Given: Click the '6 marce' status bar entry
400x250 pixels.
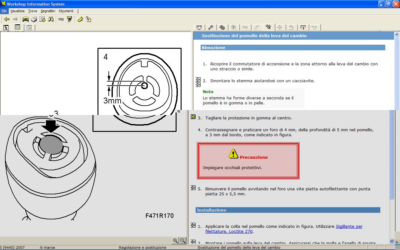Looking at the screenshot, I should coord(47,247).
